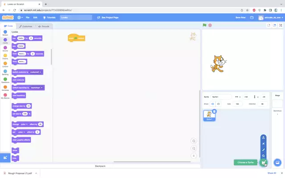285x178 pixels.
Task: Open the My Blocks category
Action: tap(5, 96)
